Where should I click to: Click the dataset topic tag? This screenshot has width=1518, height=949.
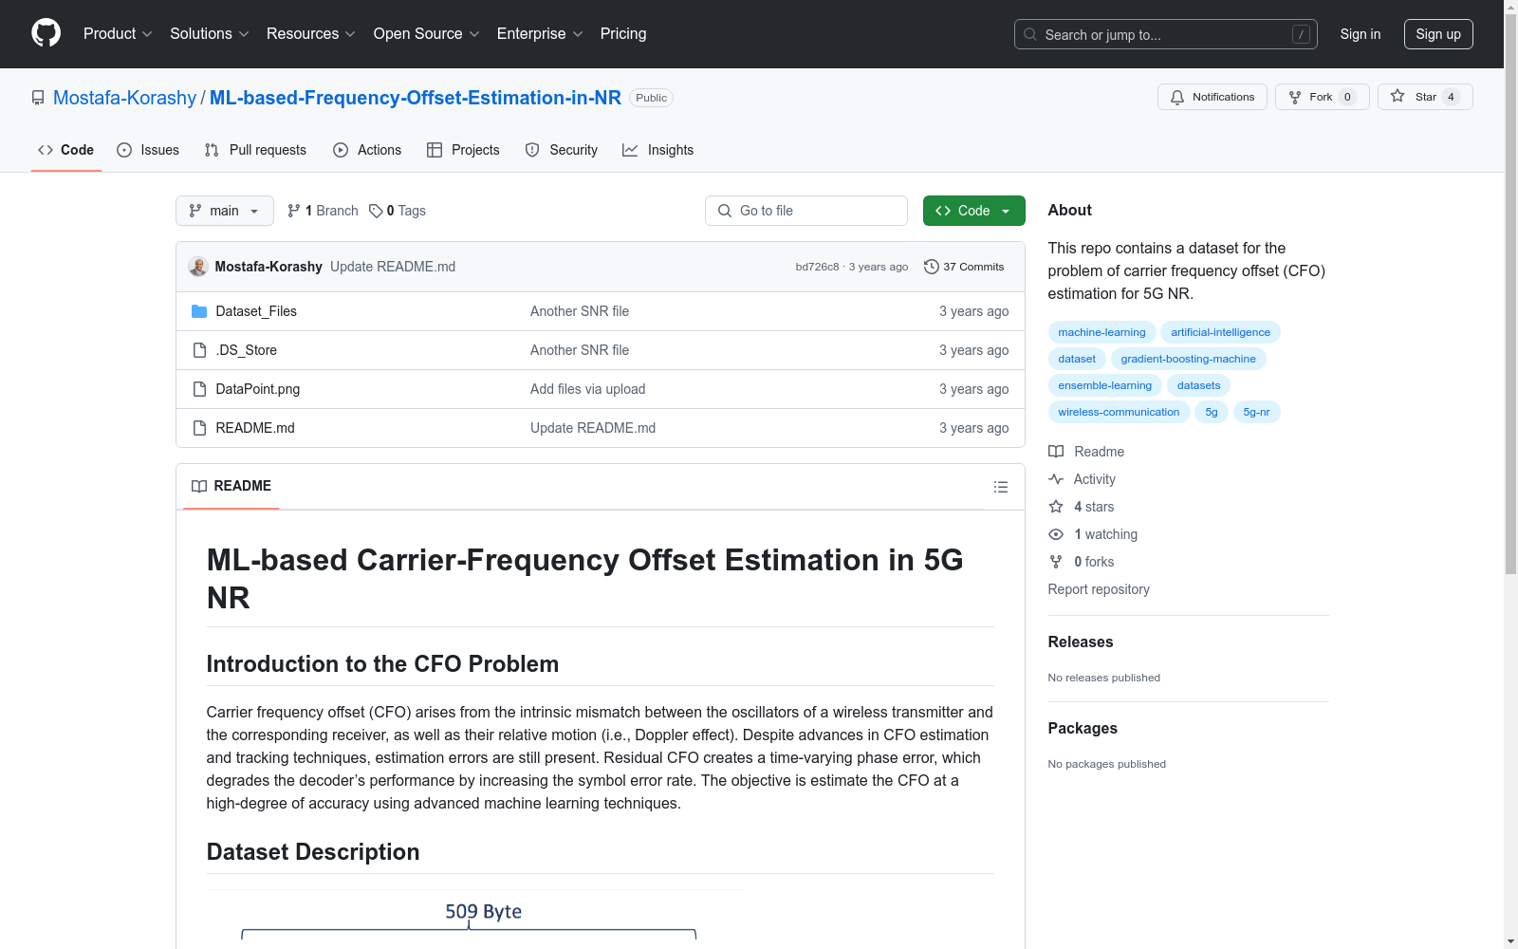click(1077, 359)
